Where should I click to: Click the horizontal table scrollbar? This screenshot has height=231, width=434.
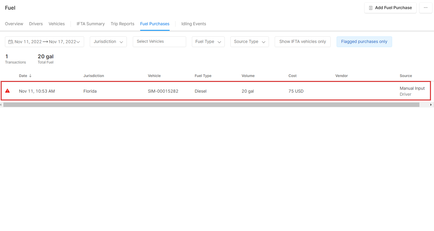(211, 105)
